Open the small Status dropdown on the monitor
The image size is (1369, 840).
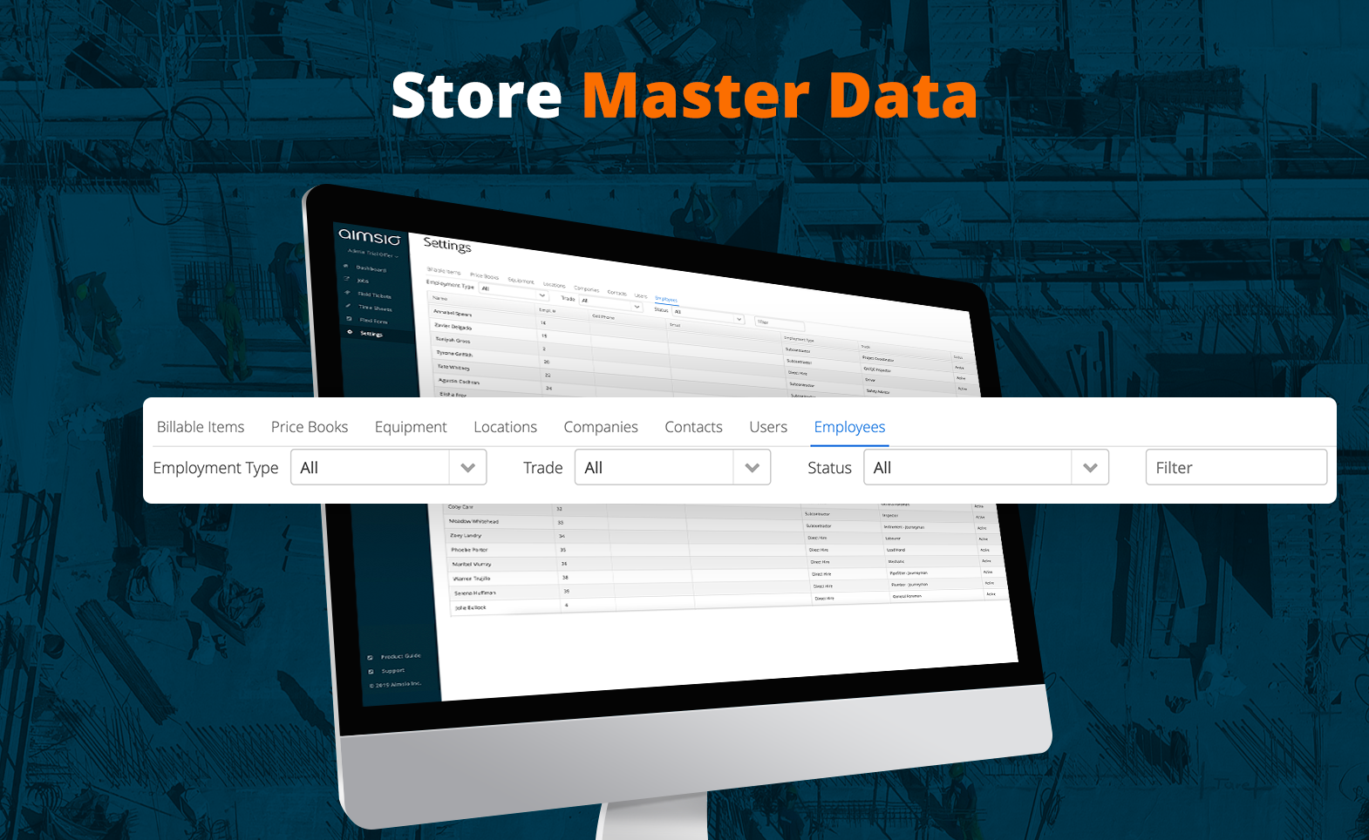point(709,315)
